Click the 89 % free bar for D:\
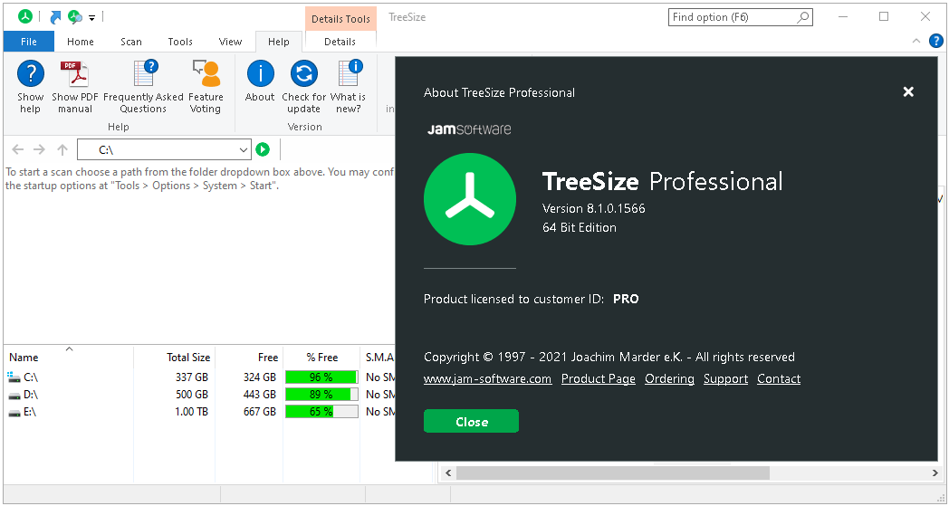The width and height of the screenshot is (949, 506). click(321, 395)
